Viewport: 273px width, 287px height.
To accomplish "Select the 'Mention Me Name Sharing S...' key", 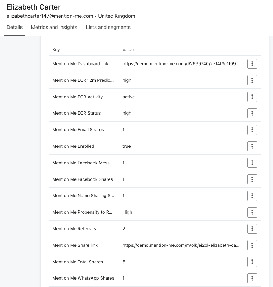I will point(83,196).
